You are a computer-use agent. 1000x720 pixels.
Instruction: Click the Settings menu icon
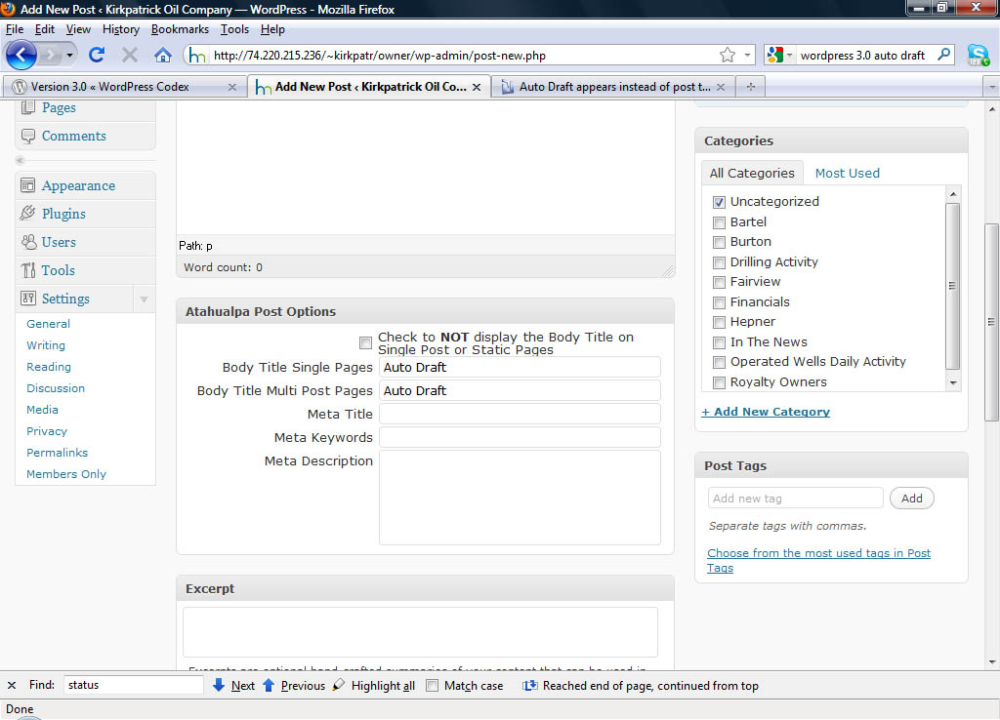28,299
